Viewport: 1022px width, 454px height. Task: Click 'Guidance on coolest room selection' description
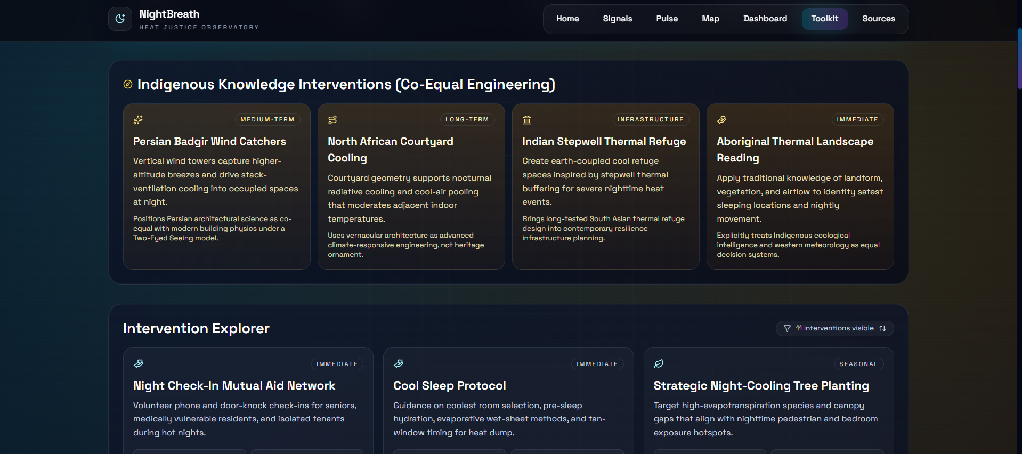(499, 419)
